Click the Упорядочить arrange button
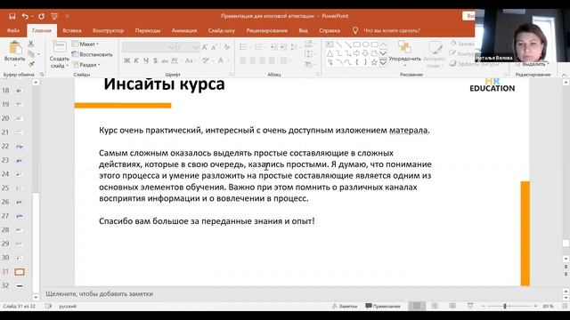570x320 pixels. pyautogui.click(x=404, y=53)
